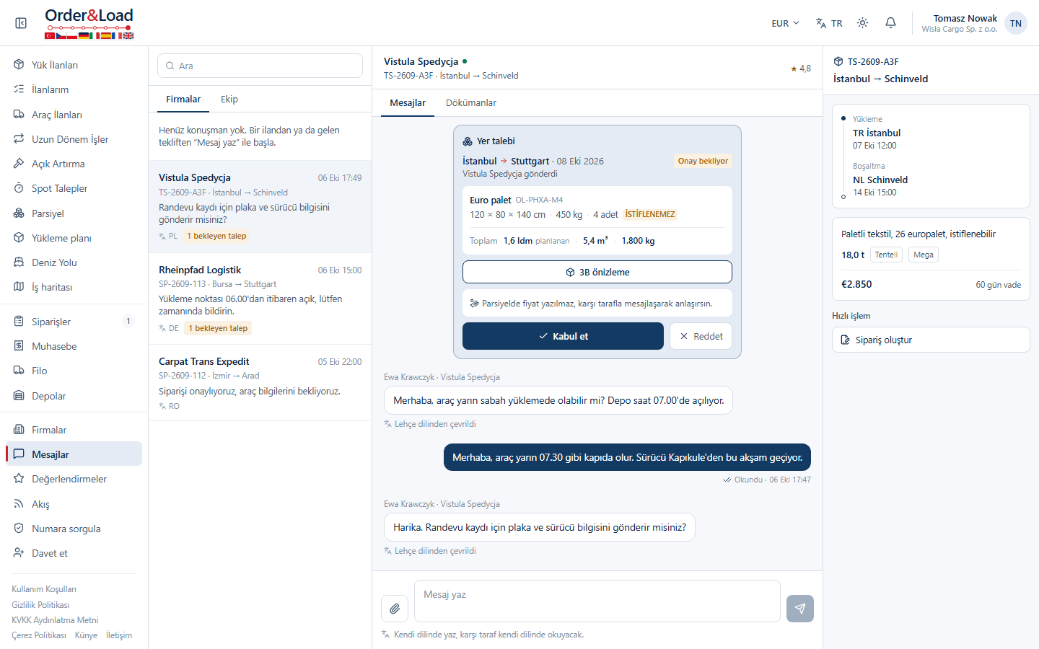1039x649 pixels.
Task: Open the Kullanım Koşulları link
Action: pos(44,589)
